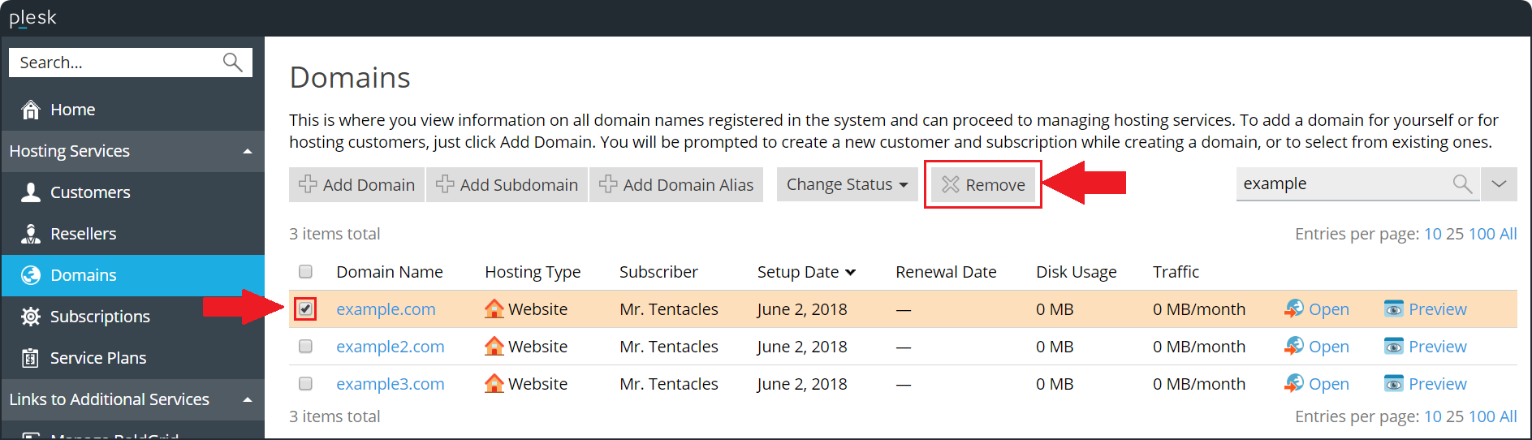Viewport: 1532px width, 440px height.
Task: Check the example2.com row checkbox
Action: [305, 347]
